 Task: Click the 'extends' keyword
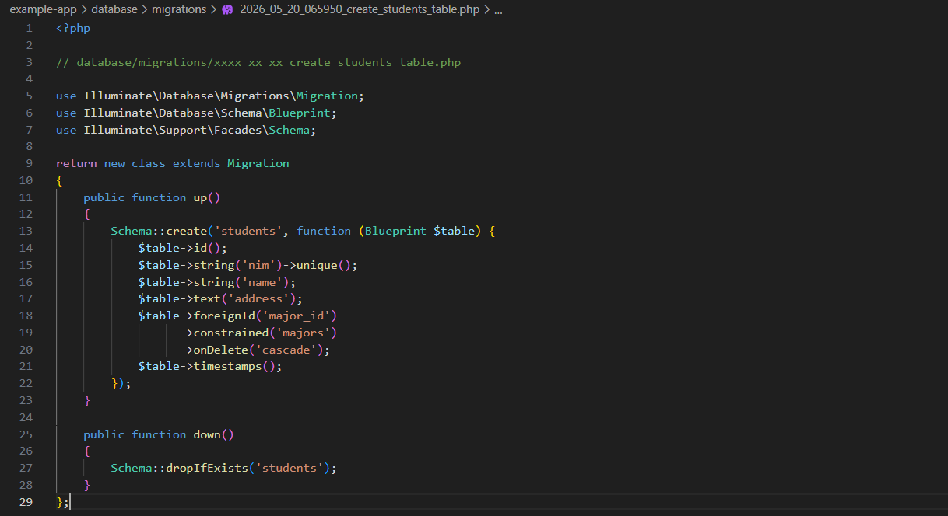(x=197, y=163)
